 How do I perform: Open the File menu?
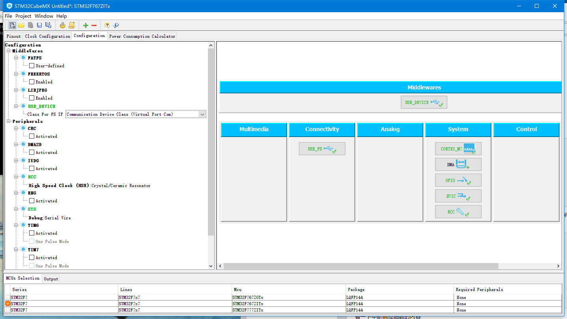[8, 16]
